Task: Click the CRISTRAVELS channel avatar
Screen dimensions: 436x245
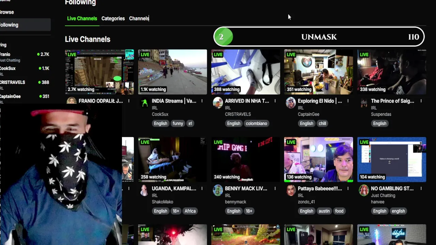Action: point(218,103)
